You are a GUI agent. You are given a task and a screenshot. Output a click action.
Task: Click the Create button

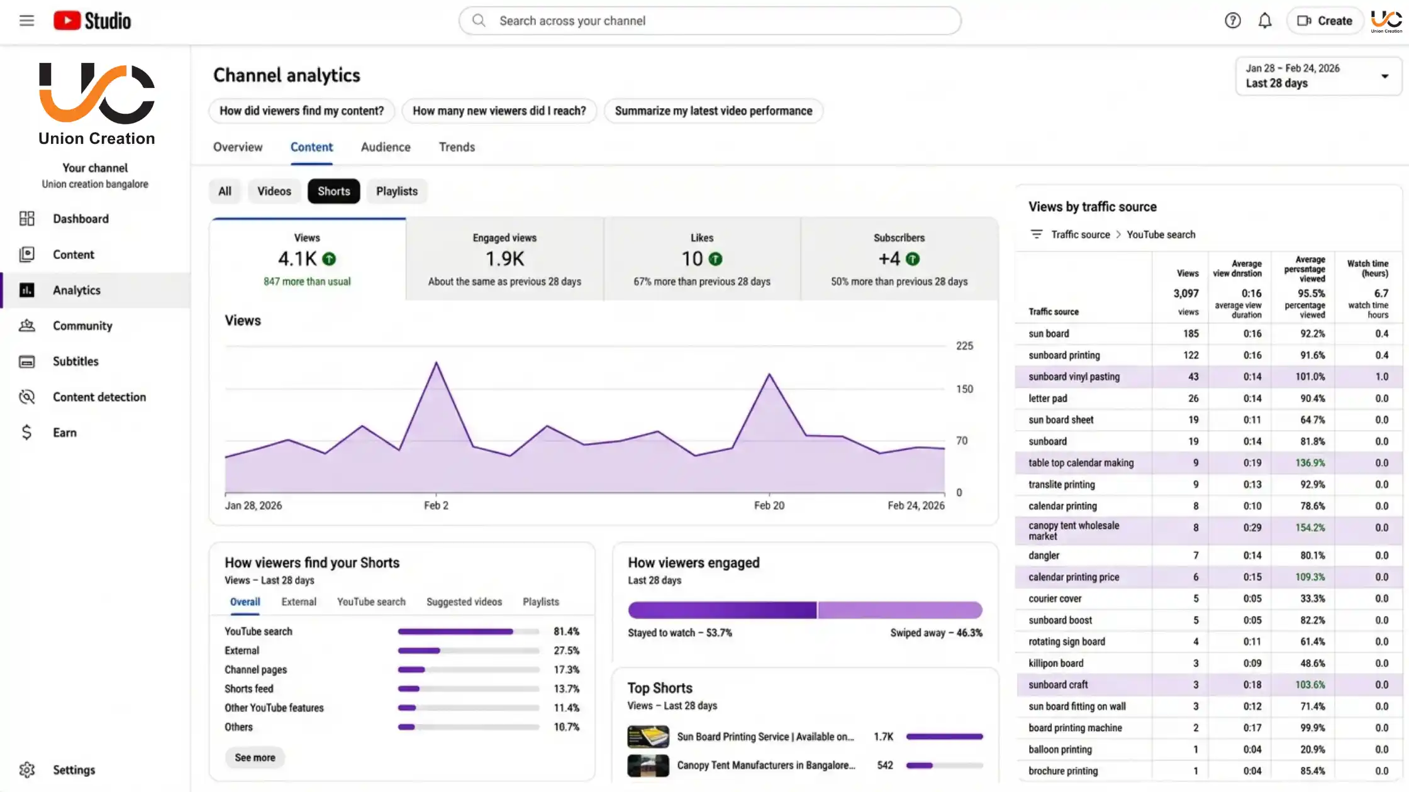click(x=1325, y=20)
